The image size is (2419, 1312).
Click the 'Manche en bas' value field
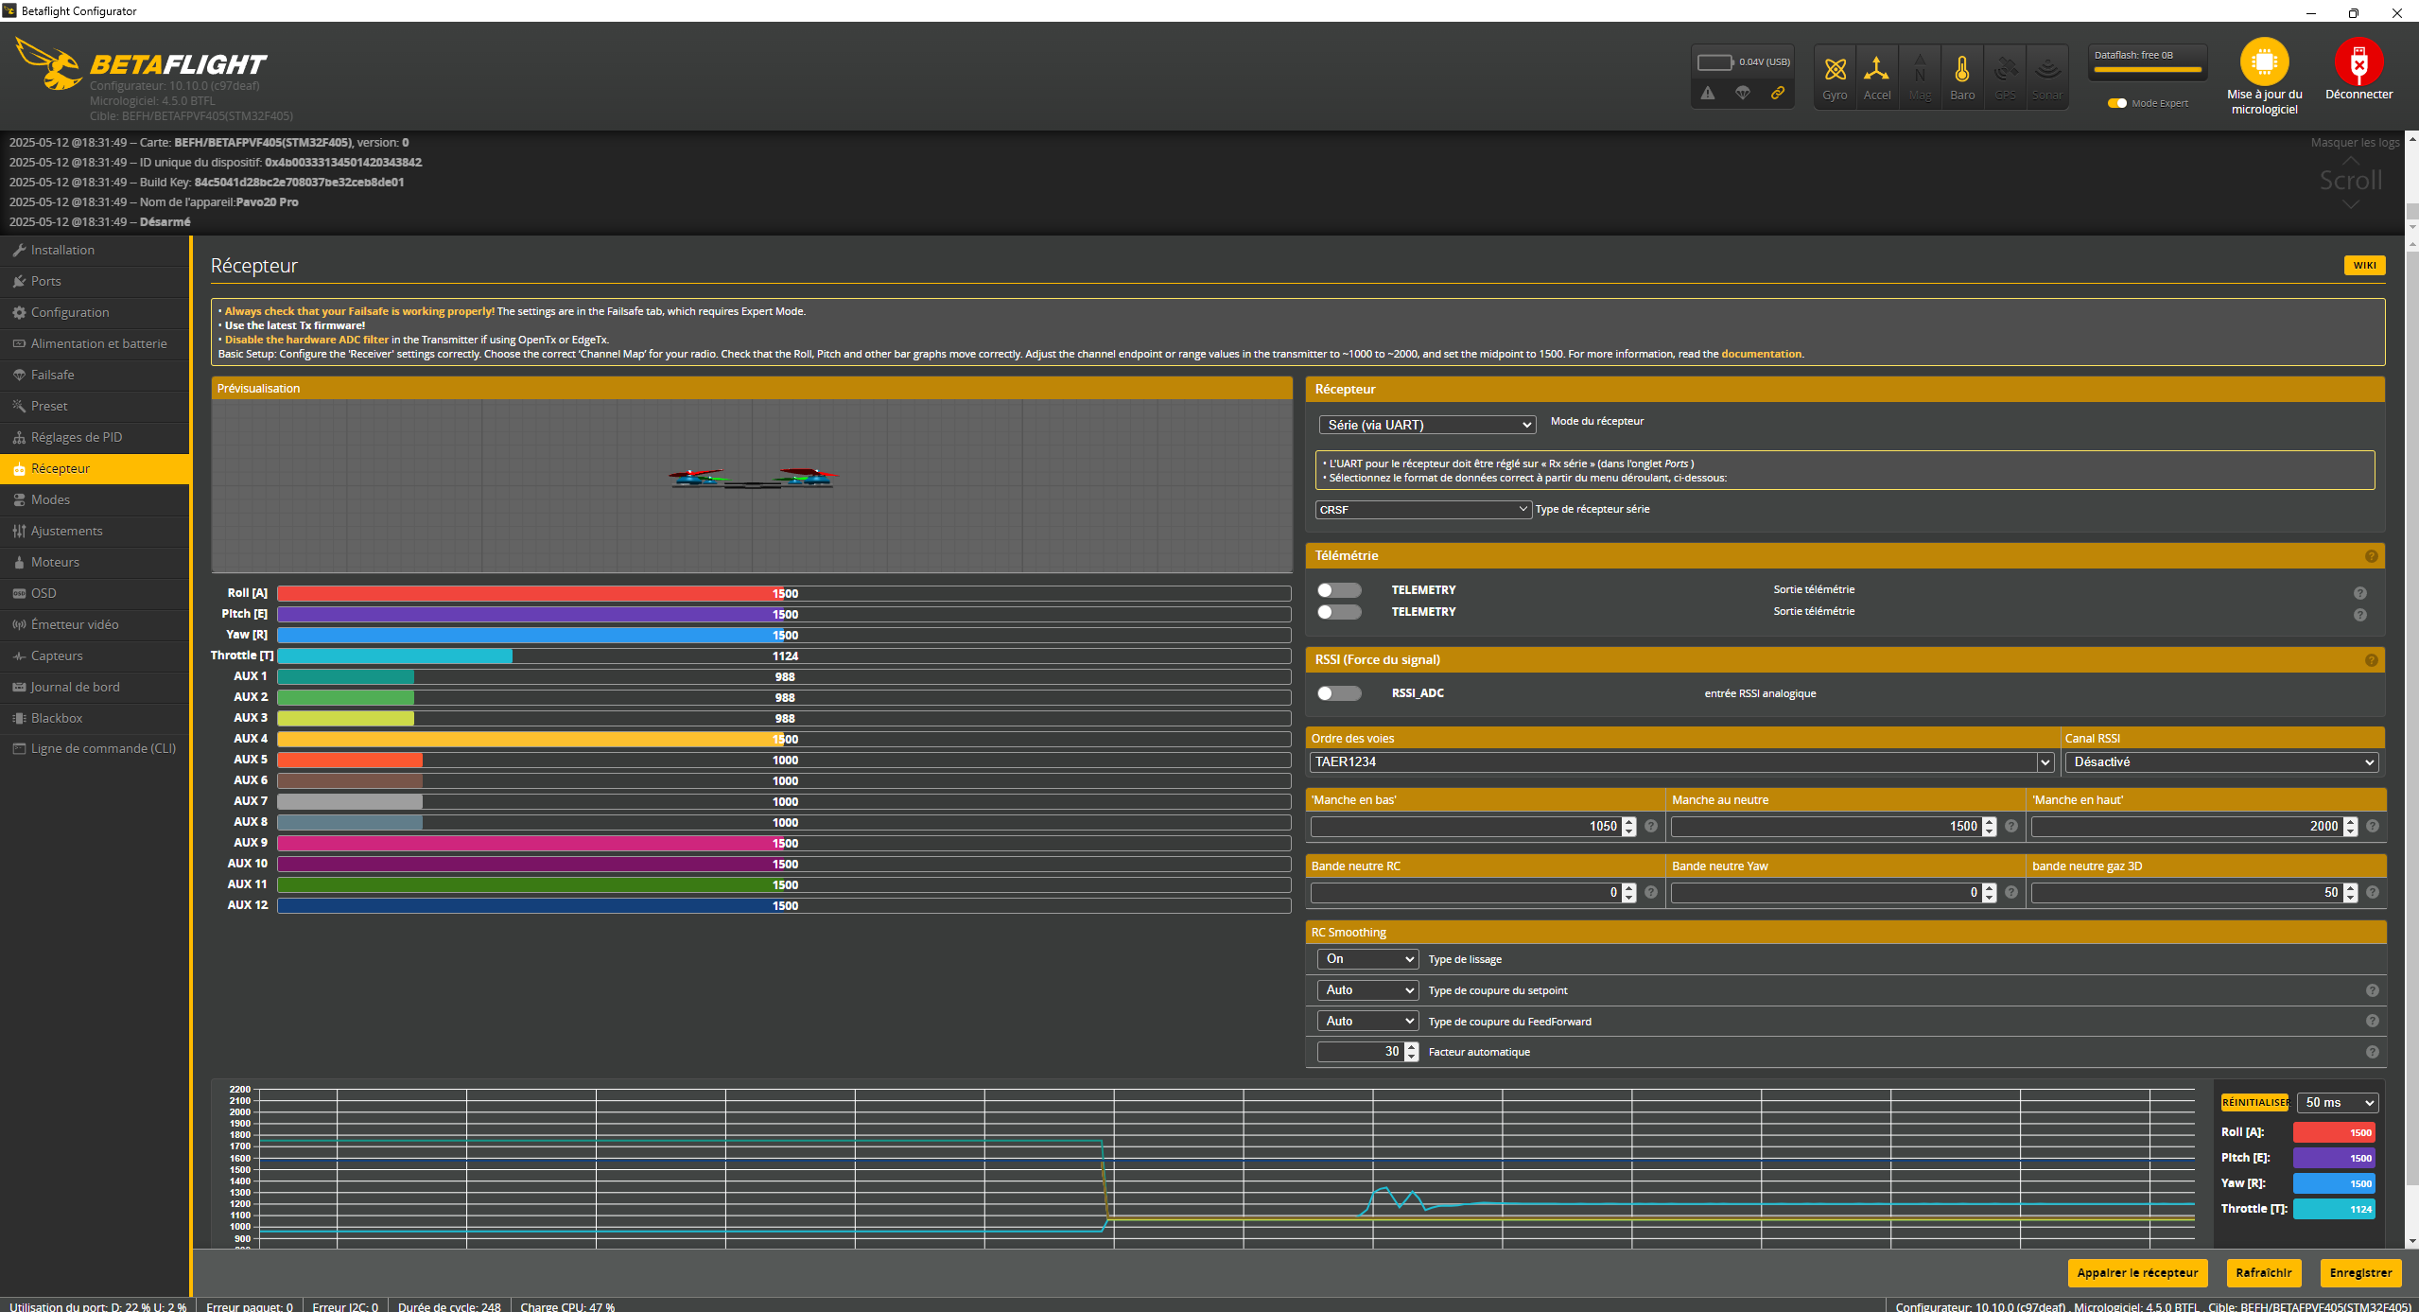click(1465, 827)
